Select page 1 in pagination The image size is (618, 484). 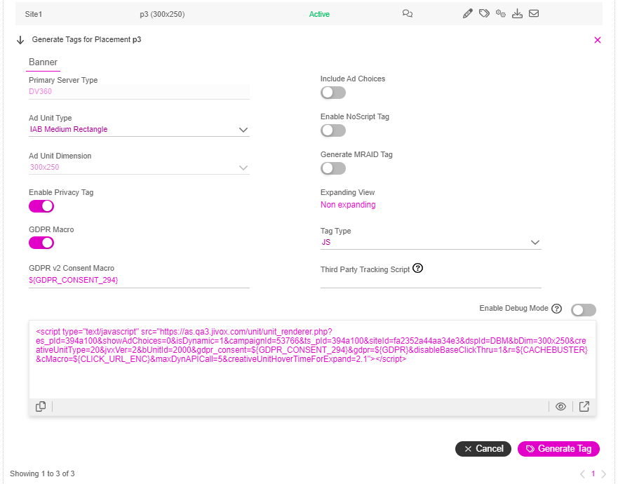tap(593, 473)
